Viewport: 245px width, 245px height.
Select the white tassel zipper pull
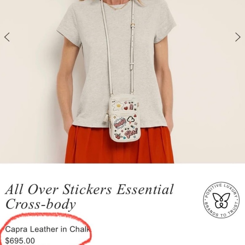[106, 117]
